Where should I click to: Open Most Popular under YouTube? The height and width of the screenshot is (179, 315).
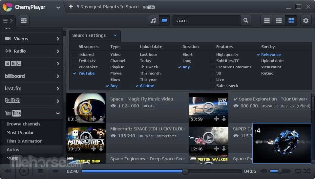coord(20,133)
